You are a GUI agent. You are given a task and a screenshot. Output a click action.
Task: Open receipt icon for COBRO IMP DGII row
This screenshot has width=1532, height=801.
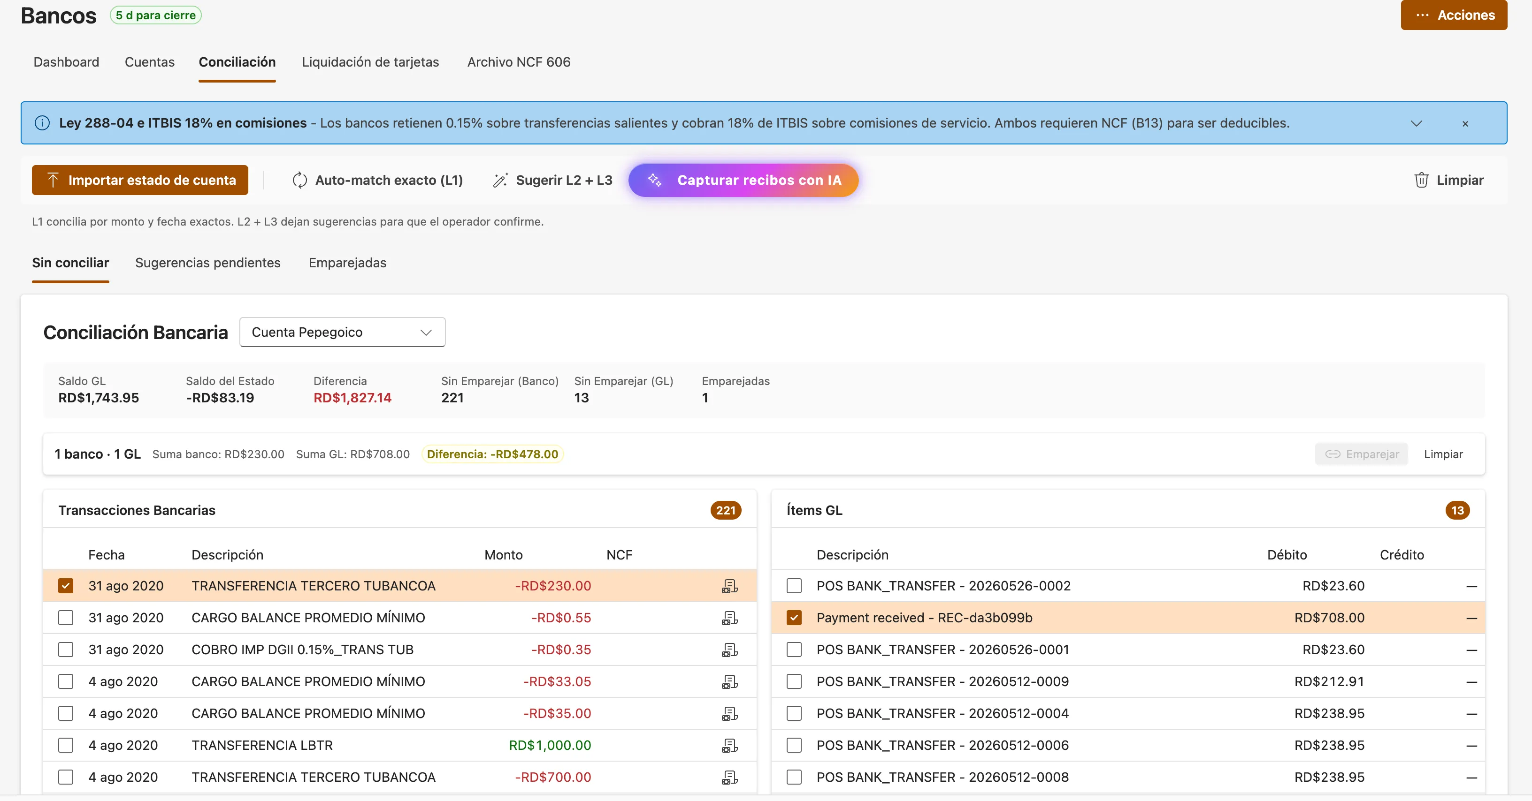[730, 650]
